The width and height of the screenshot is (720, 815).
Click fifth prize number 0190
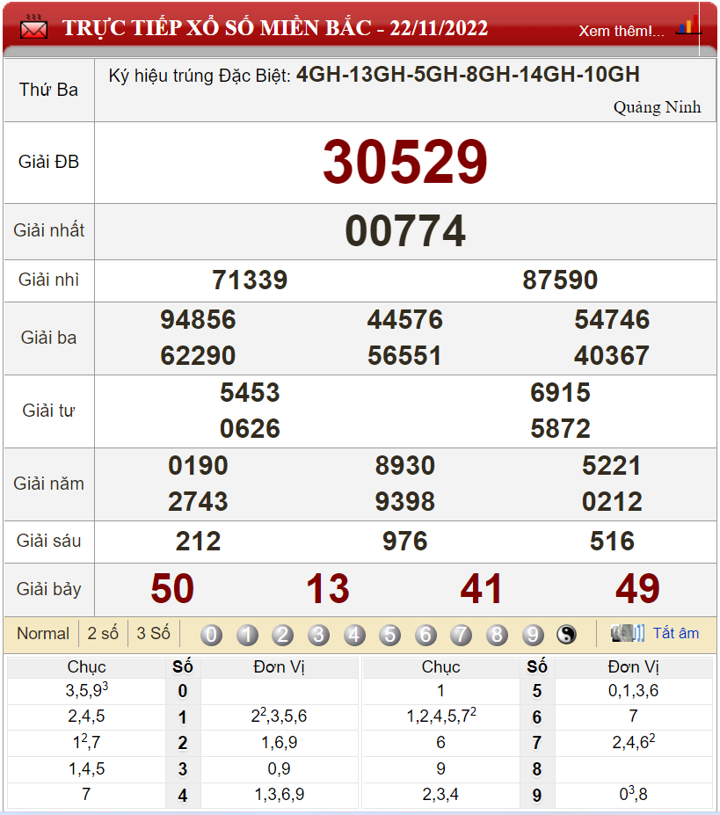tap(198, 466)
